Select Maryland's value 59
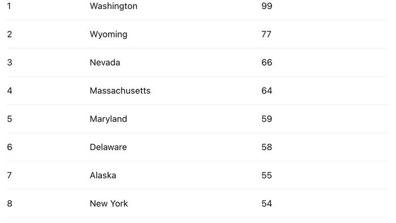The image size is (396, 223). pyautogui.click(x=266, y=119)
